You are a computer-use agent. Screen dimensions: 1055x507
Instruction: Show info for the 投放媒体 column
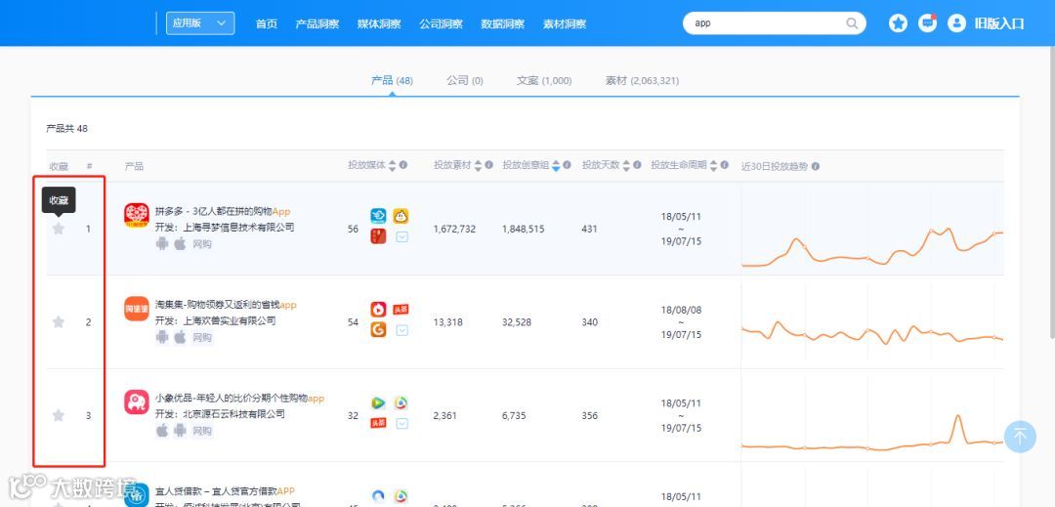point(403,165)
